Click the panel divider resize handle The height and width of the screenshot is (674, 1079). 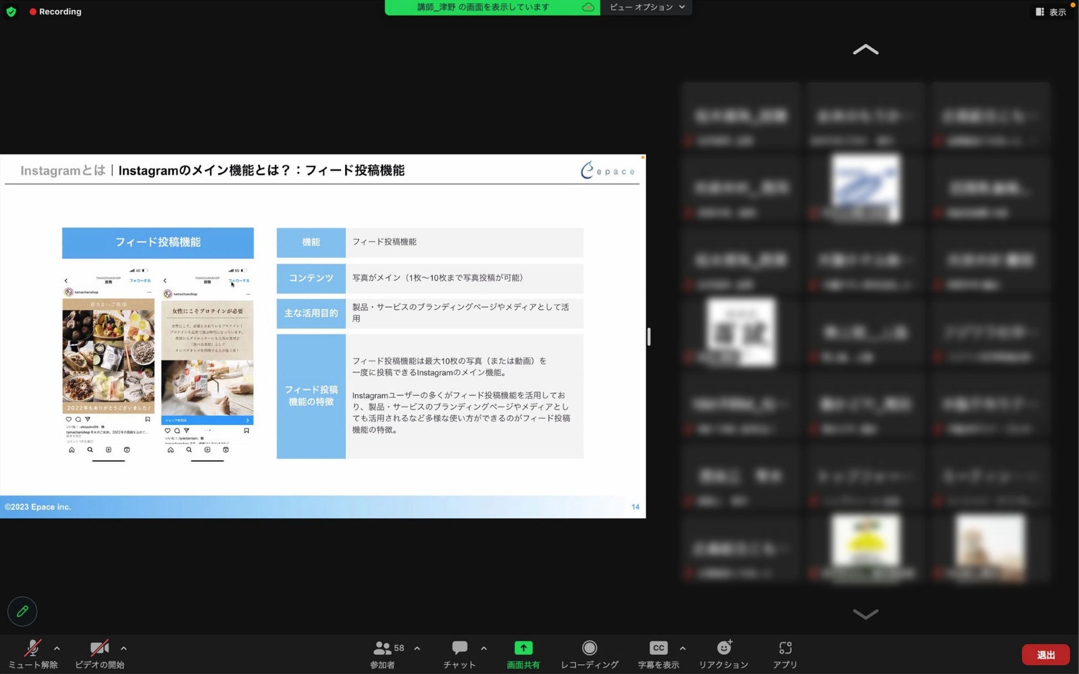pos(649,336)
